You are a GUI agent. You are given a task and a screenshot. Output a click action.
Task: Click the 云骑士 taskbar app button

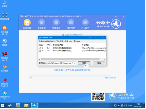coord(34,105)
